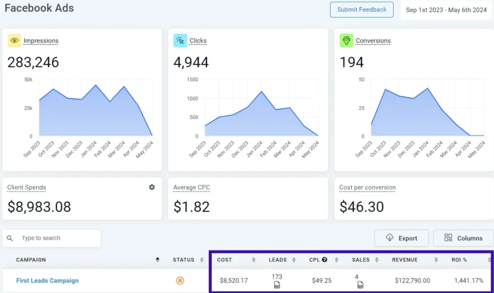The height and width of the screenshot is (293, 494).
Task: Sort by ROI % column arrows
Action: (x=489, y=260)
